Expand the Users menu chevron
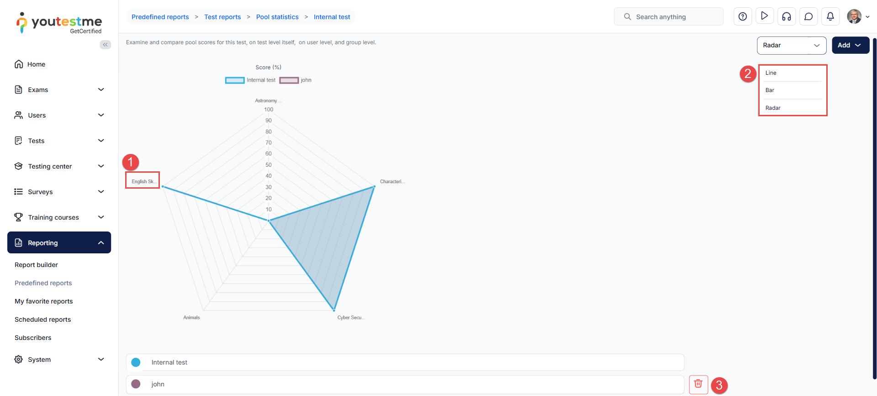The image size is (877, 396). pos(101,115)
